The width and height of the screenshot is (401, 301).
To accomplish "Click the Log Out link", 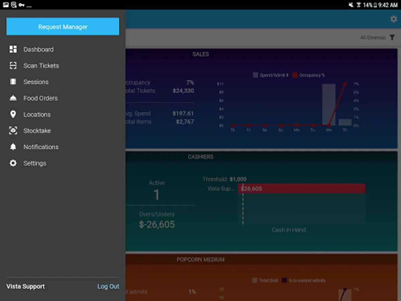I will [x=108, y=286].
